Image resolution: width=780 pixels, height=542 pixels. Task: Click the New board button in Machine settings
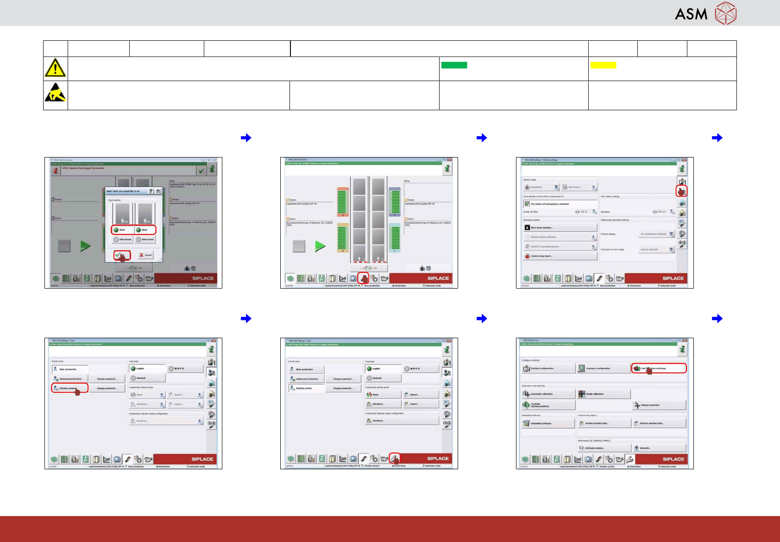pos(580,187)
